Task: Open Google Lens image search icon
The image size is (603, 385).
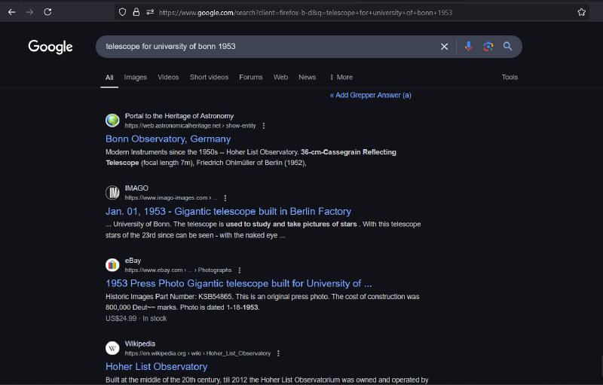Action: tap(488, 47)
